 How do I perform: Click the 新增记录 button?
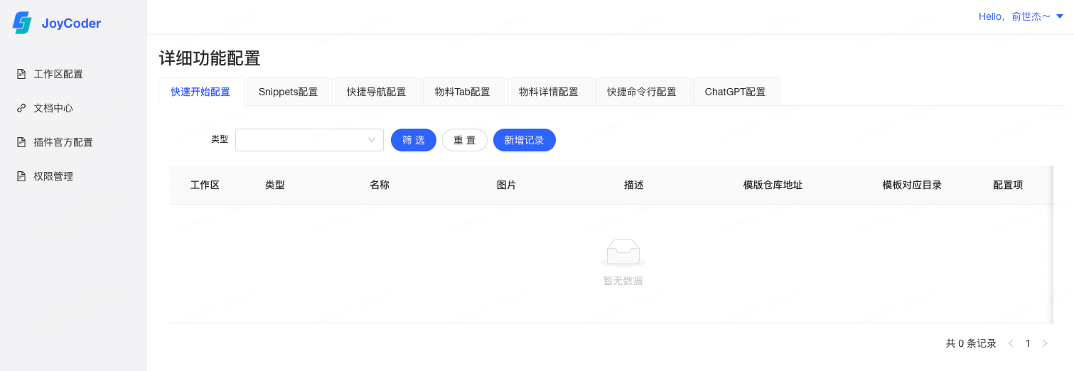[x=525, y=140]
